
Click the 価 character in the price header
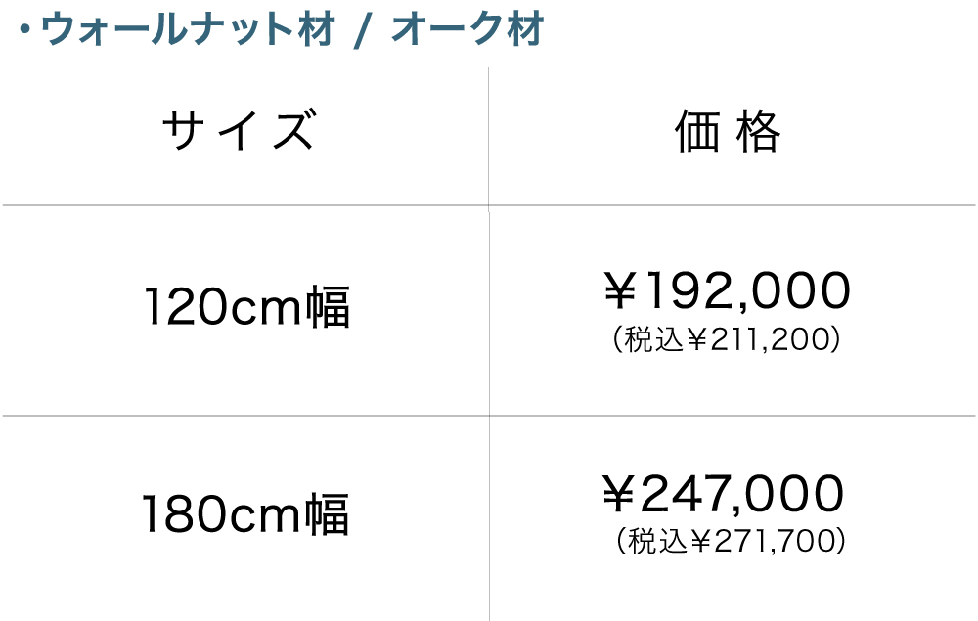(x=696, y=132)
